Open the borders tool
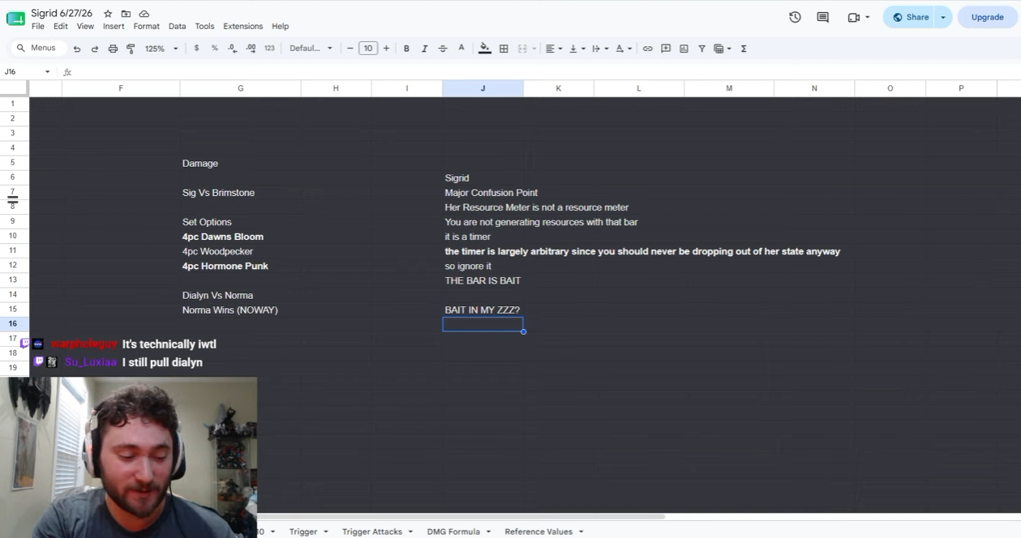This screenshot has width=1021, height=538. point(504,49)
